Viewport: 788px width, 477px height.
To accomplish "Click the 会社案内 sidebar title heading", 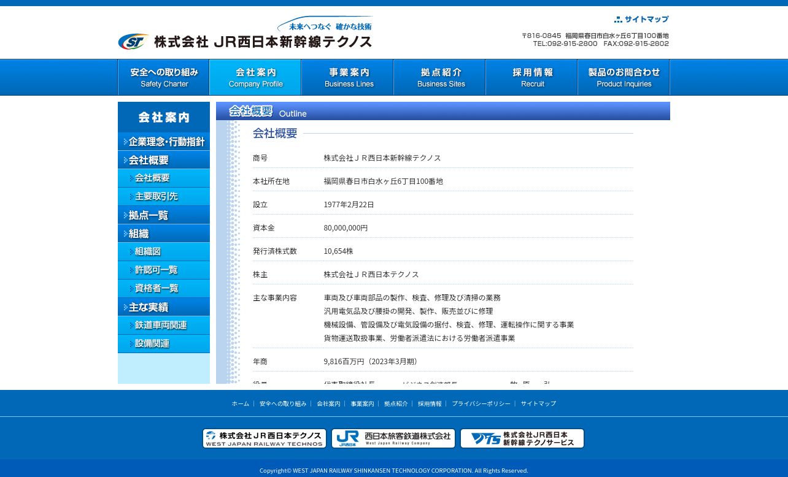I will point(164,117).
